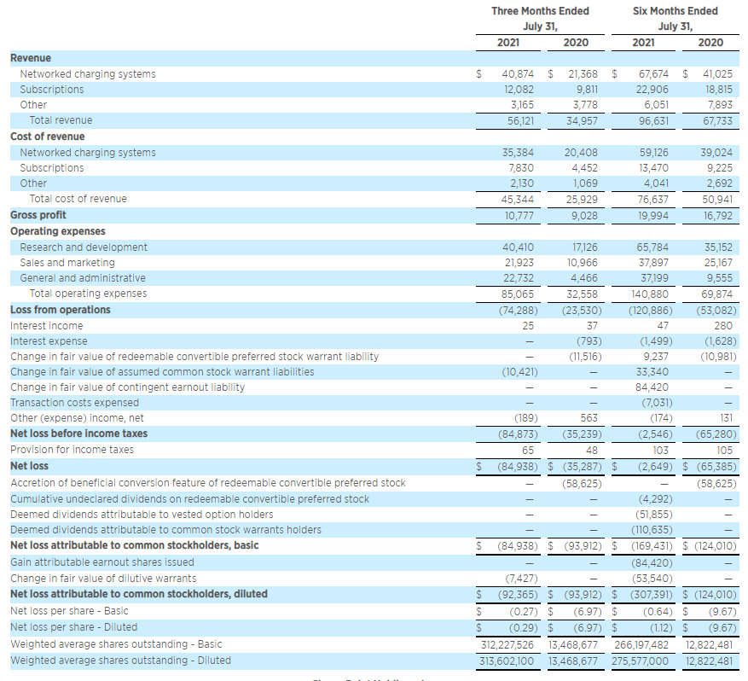
Task: Select the 'Cost of revenue' heading
Action: (48, 137)
